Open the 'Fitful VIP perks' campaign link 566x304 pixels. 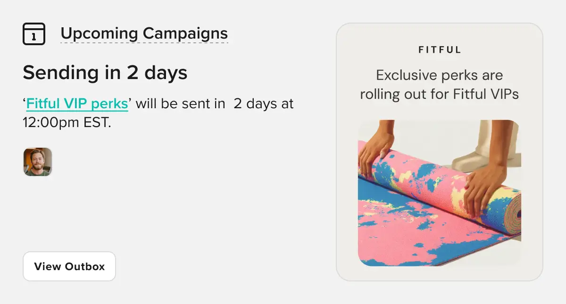click(77, 103)
